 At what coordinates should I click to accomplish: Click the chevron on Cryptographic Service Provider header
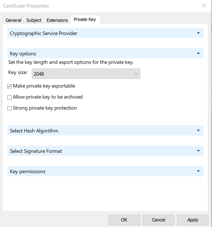point(198,33)
